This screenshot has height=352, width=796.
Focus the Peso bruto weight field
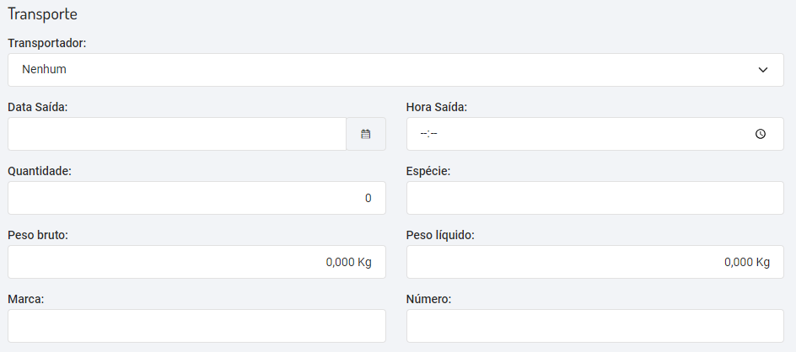(x=196, y=262)
